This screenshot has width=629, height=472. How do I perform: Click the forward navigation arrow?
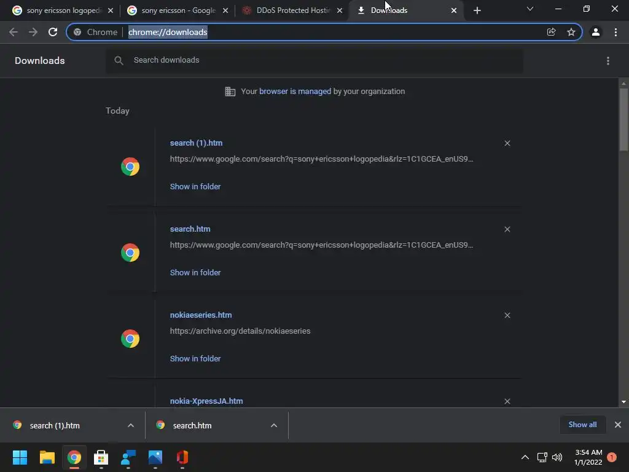33,32
